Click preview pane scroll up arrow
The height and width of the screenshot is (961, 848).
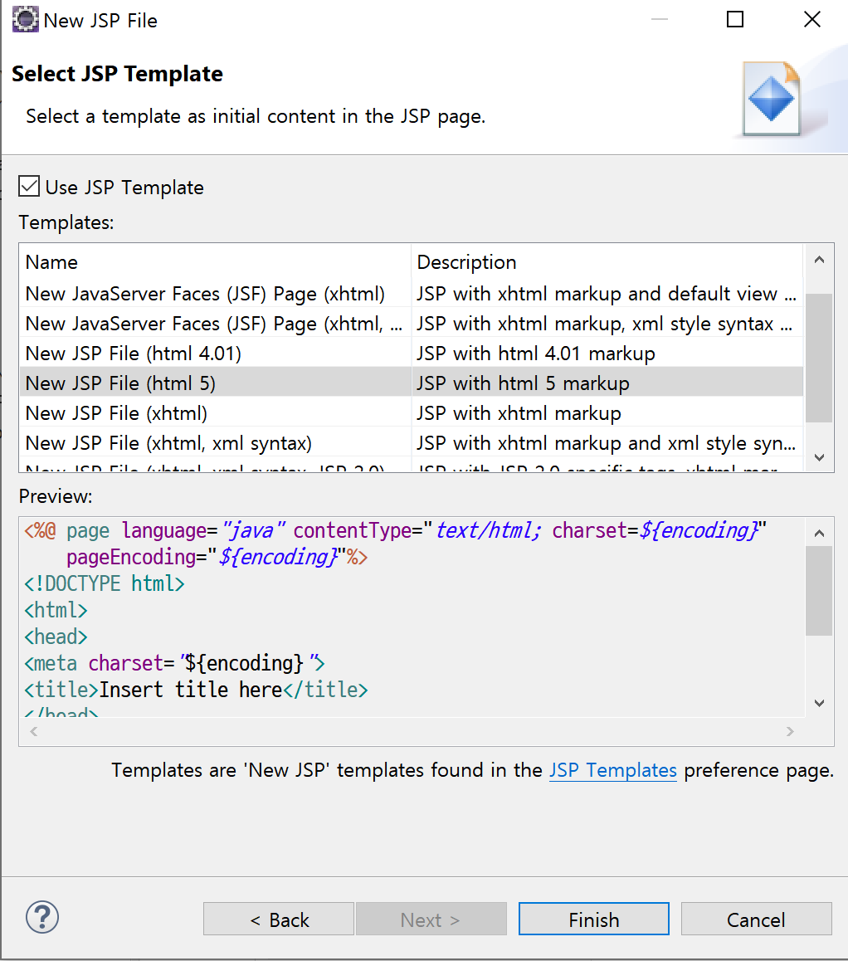819,534
